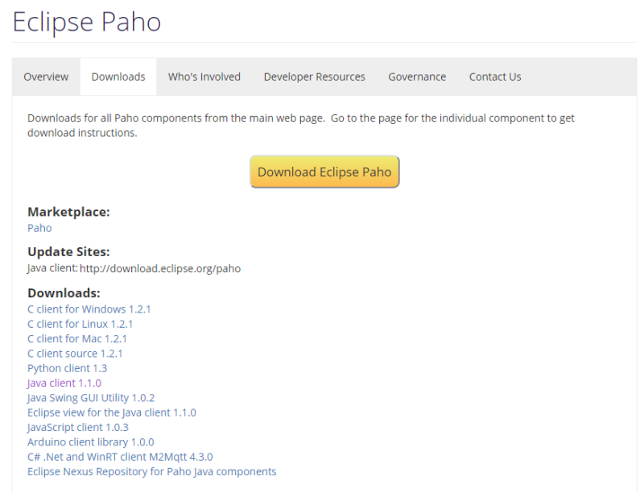The image size is (644, 493).
Task: Open Developer Resources tab
Action: (x=314, y=77)
